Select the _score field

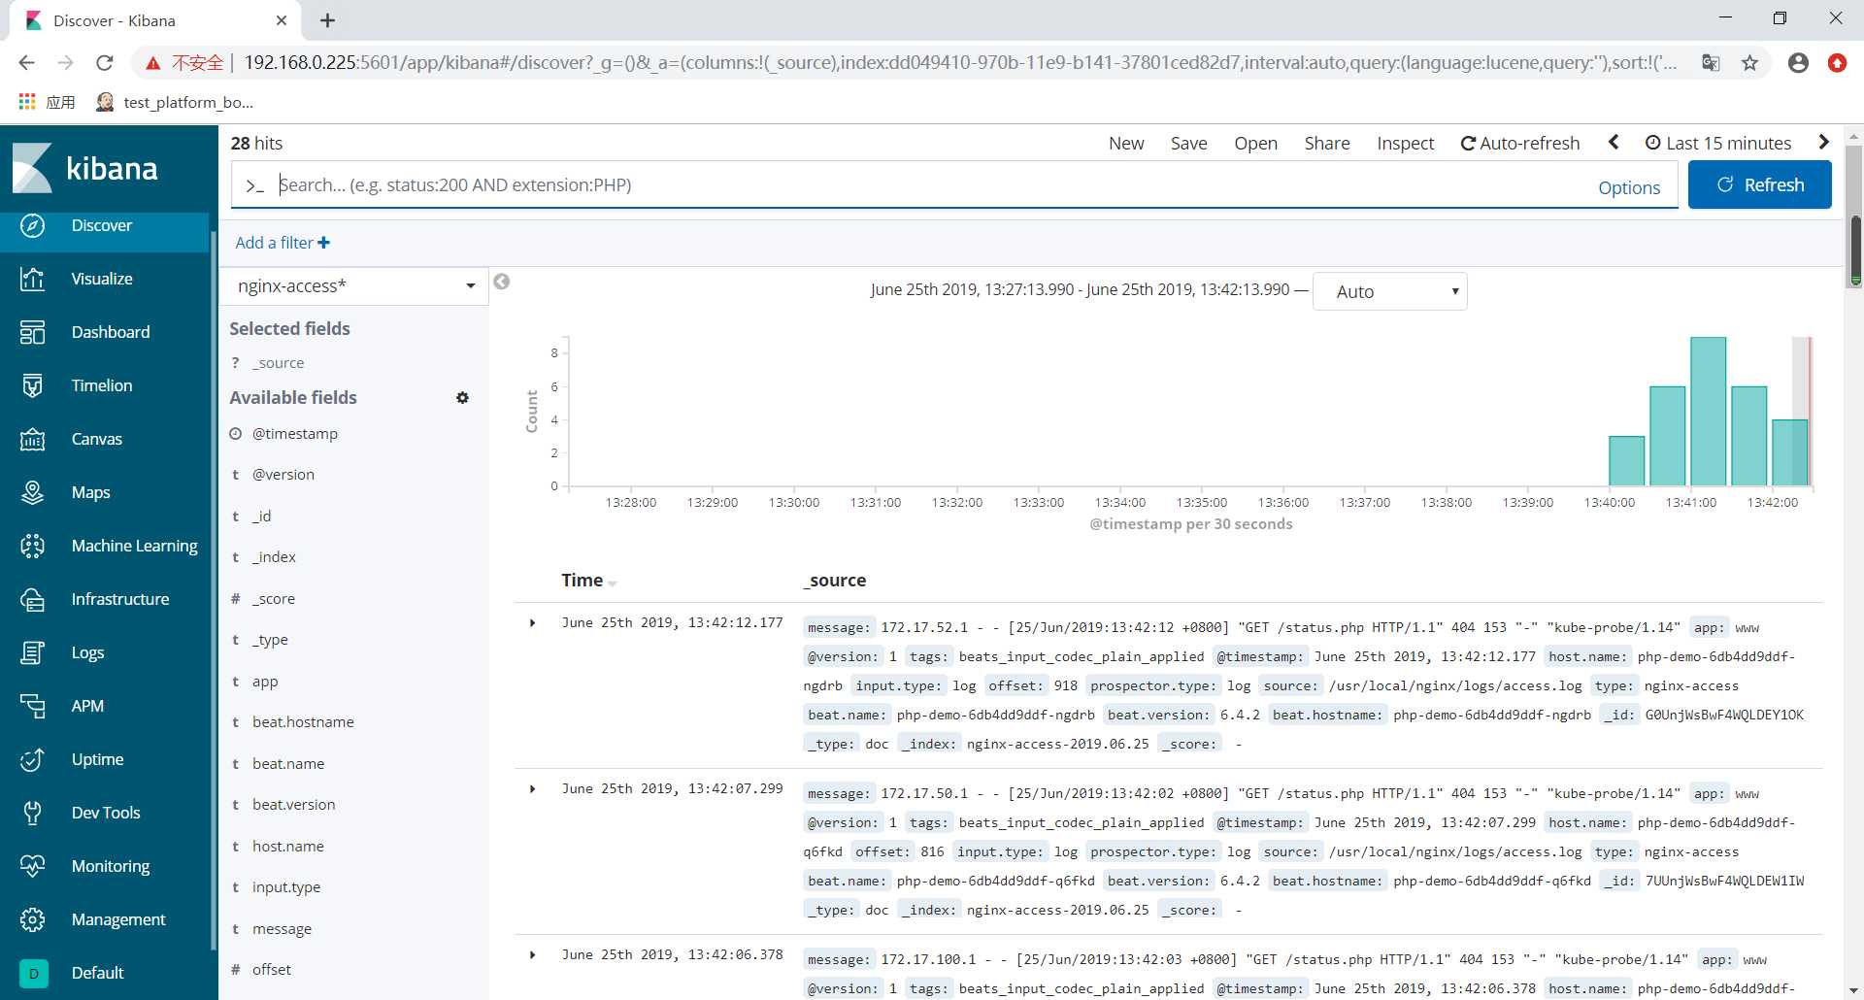tap(273, 598)
